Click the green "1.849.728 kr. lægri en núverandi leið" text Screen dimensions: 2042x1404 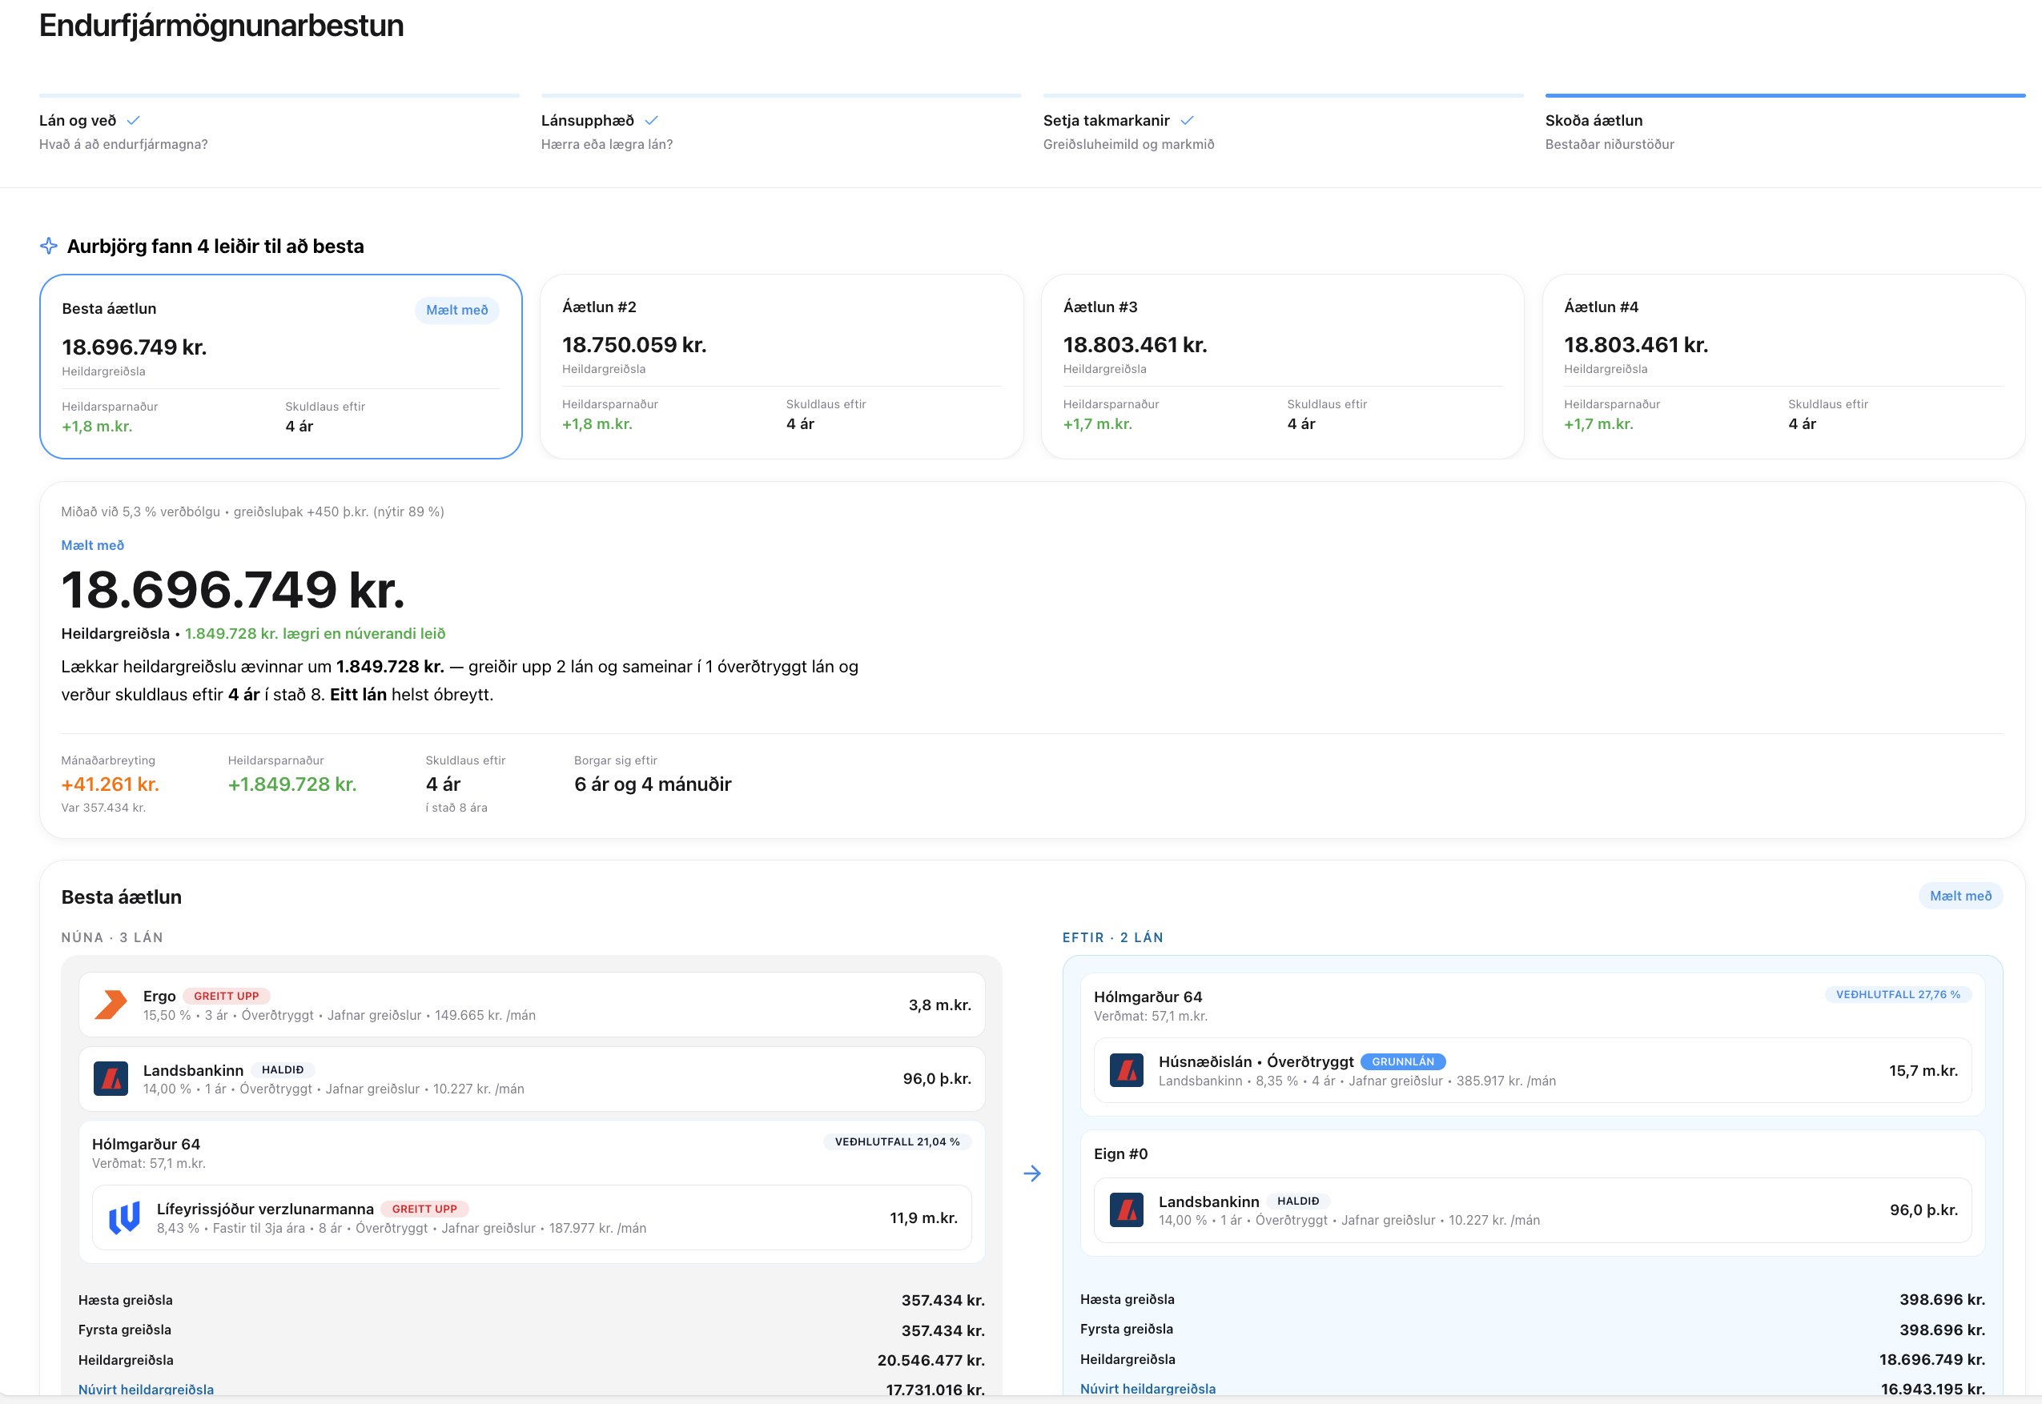(x=315, y=633)
